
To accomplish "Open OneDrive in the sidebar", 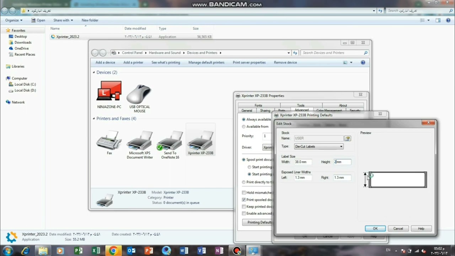I will pos(21,48).
